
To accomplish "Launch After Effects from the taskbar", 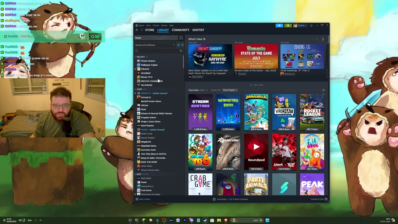I will click(x=171, y=220).
